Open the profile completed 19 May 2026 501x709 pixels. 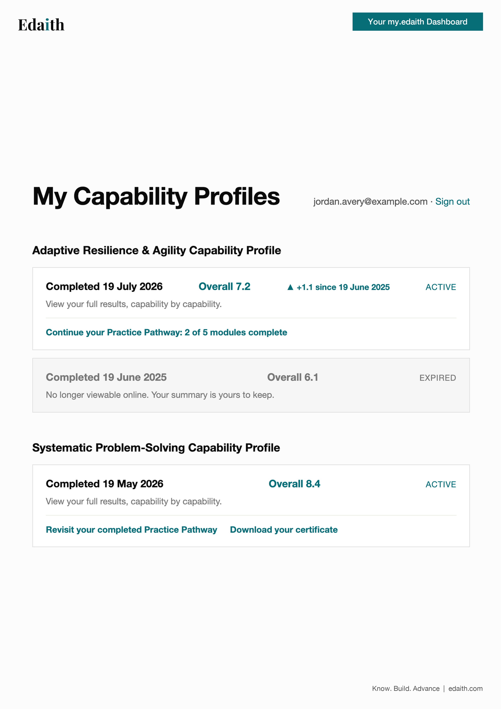(x=105, y=484)
